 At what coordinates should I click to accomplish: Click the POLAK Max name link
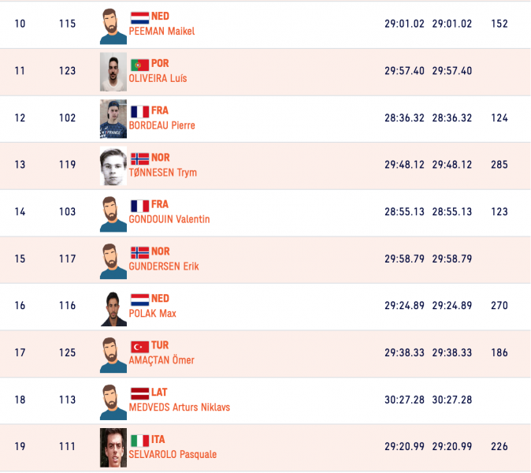tap(152, 314)
